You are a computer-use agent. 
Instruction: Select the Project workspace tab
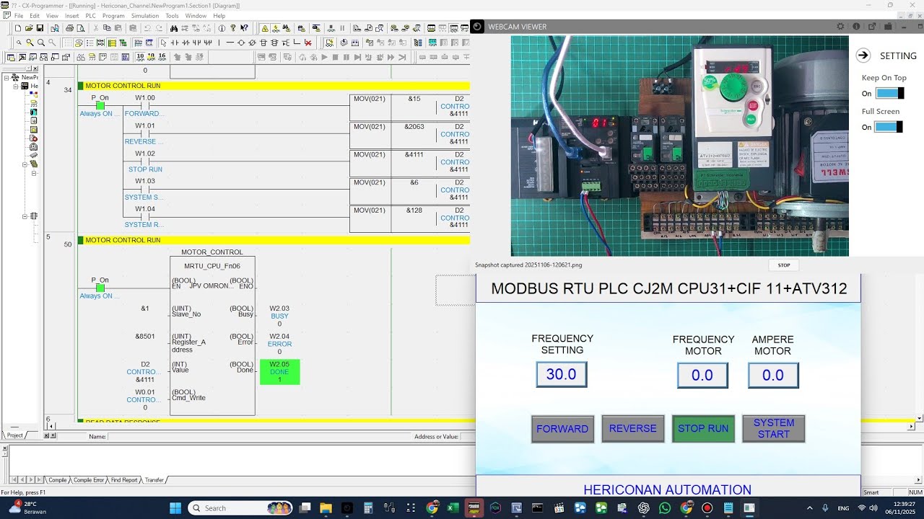14,435
